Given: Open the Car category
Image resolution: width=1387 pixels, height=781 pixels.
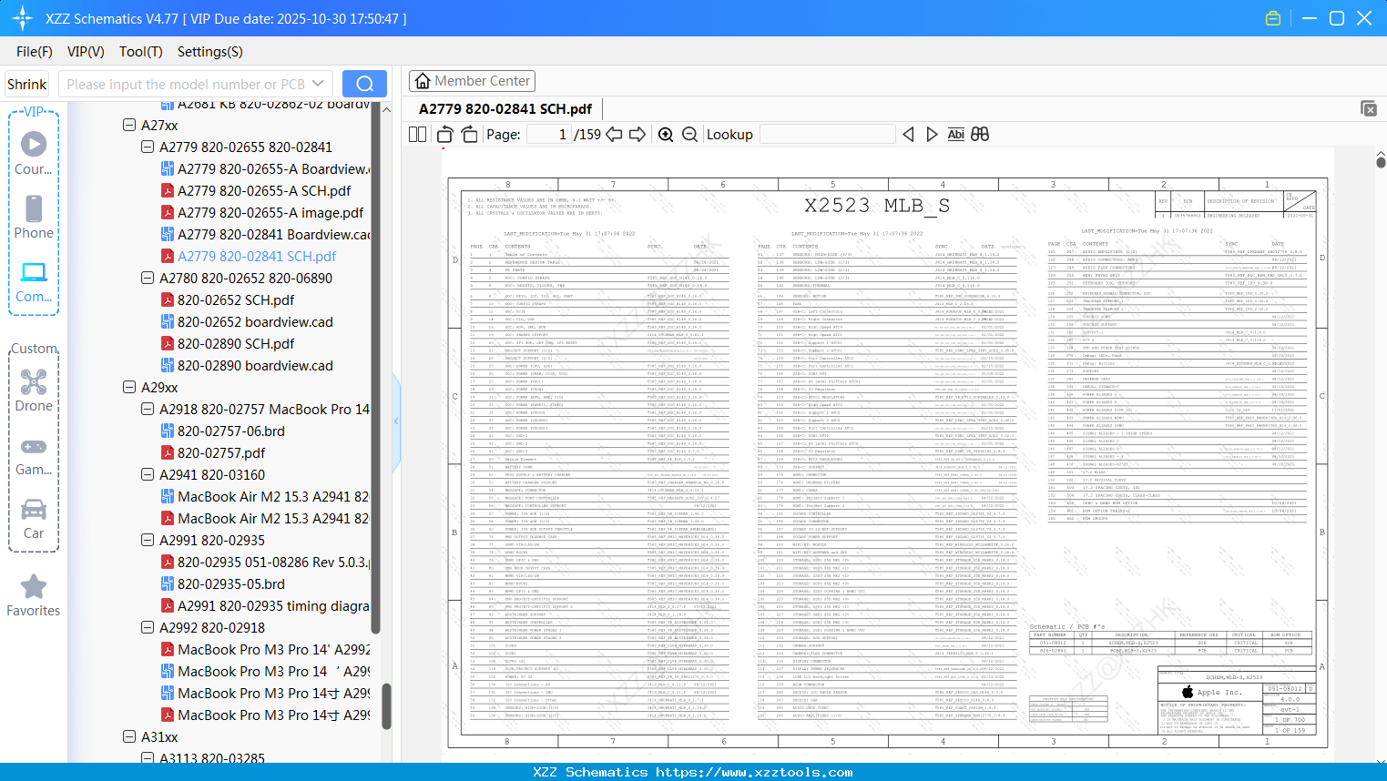Looking at the screenshot, I should coord(34,519).
